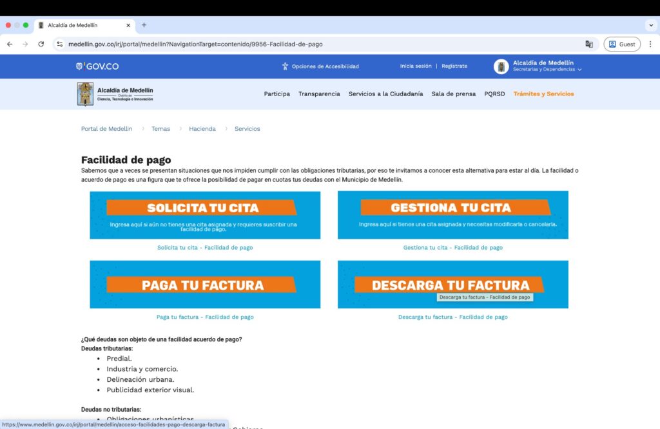Reload the page with the refresh icon
660x429 pixels.
point(41,44)
